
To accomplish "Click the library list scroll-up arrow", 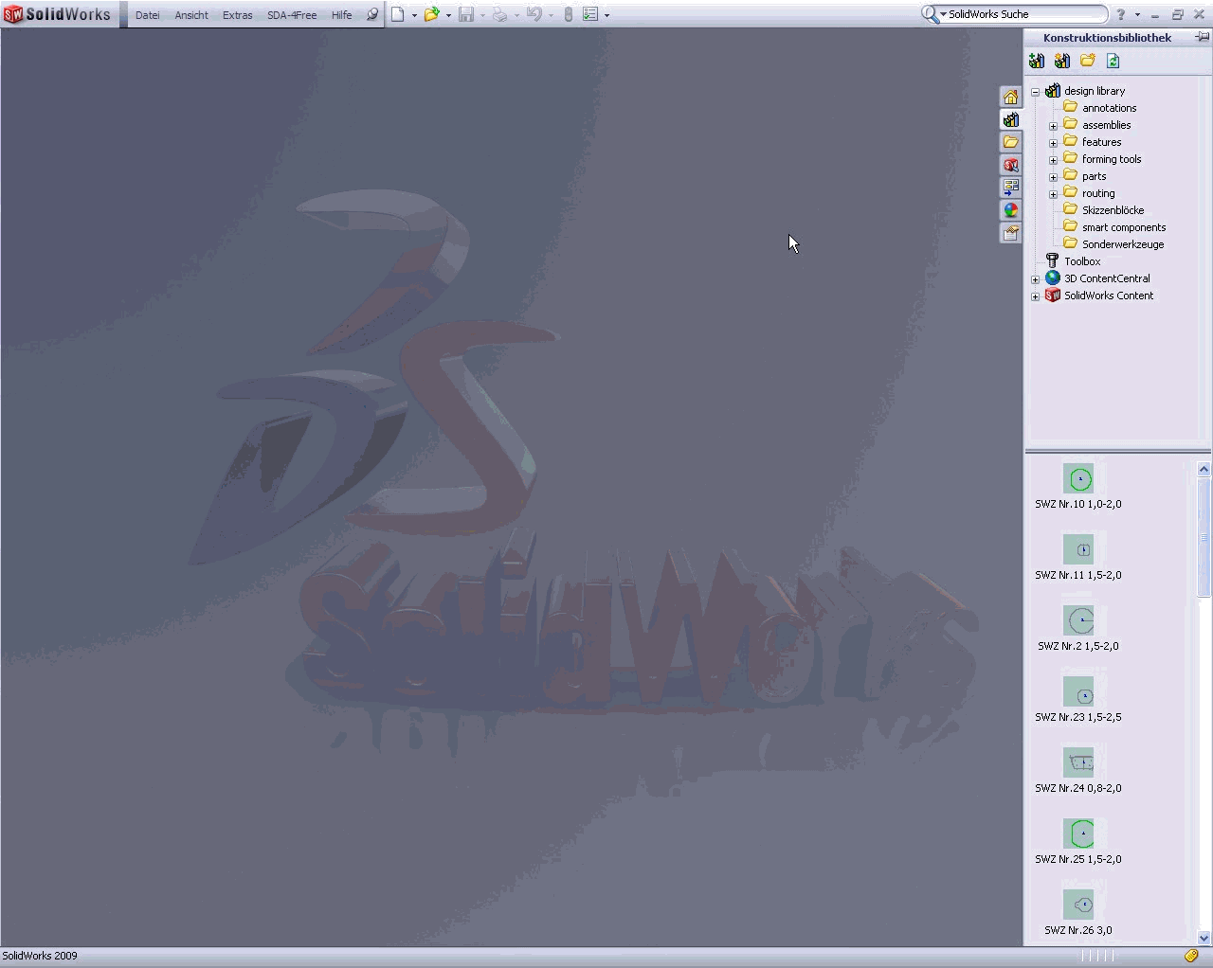I will tap(1204, 469).
